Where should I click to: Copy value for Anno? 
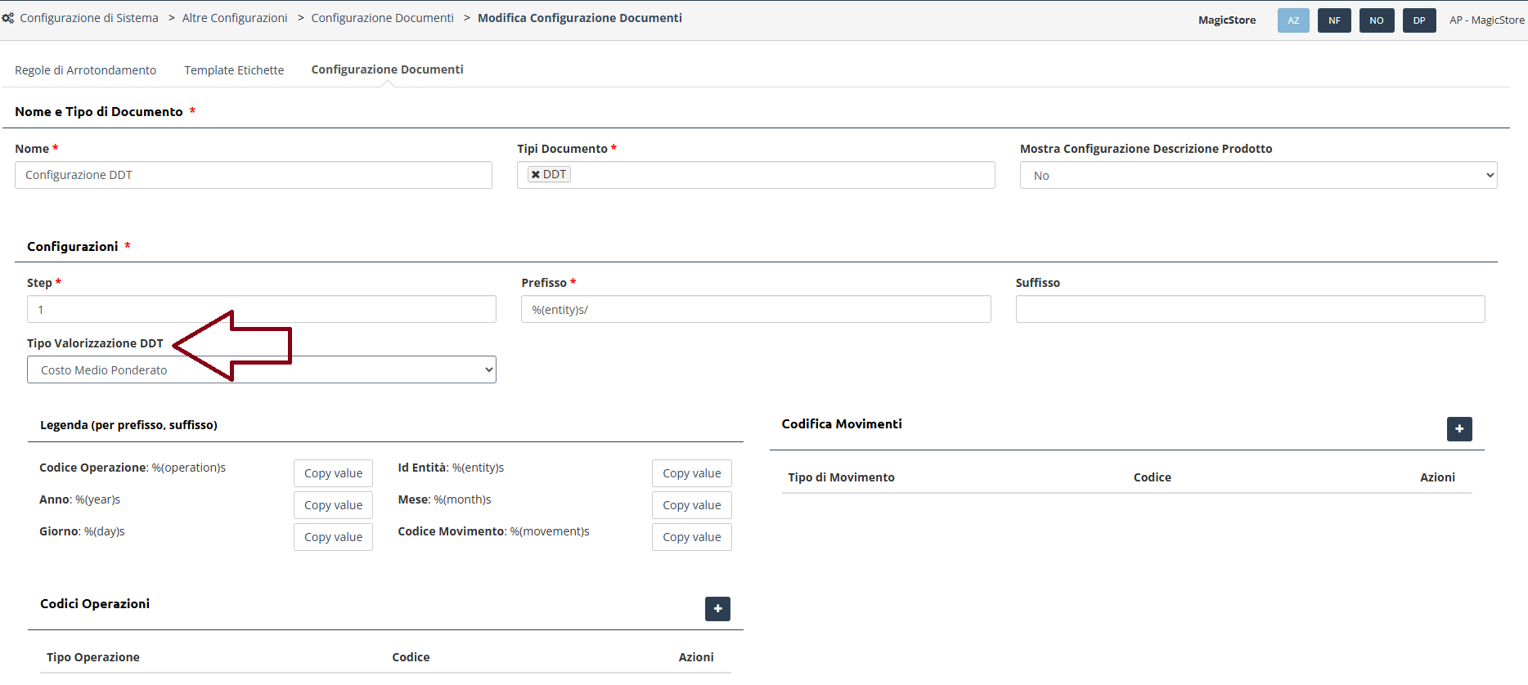pyautogui.click(x=333, y=505)
